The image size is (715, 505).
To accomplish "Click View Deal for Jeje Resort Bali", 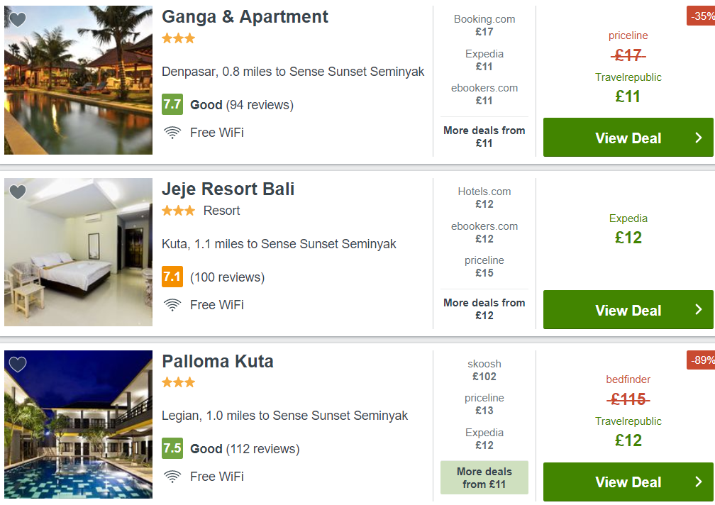I will coord(628,309).
